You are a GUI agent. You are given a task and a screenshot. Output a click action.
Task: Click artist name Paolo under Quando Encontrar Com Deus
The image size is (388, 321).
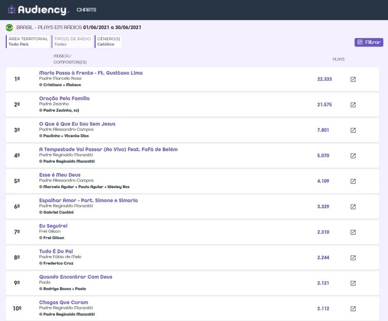tap(45, 282)
